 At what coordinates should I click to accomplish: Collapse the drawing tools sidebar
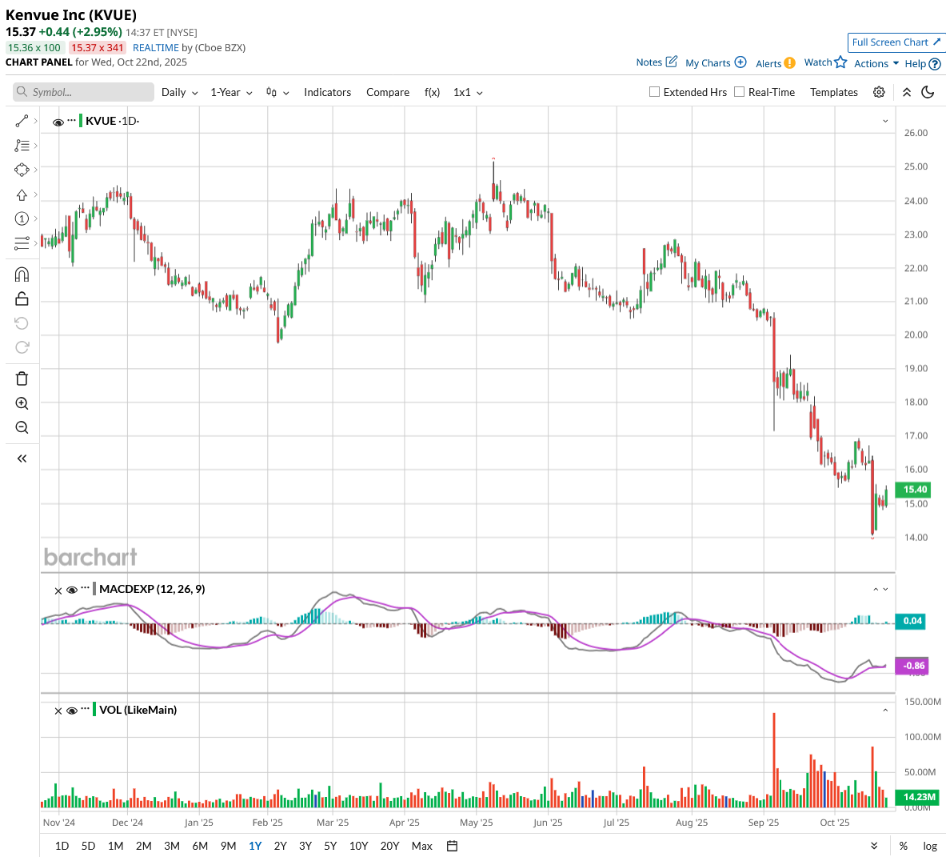22,459
